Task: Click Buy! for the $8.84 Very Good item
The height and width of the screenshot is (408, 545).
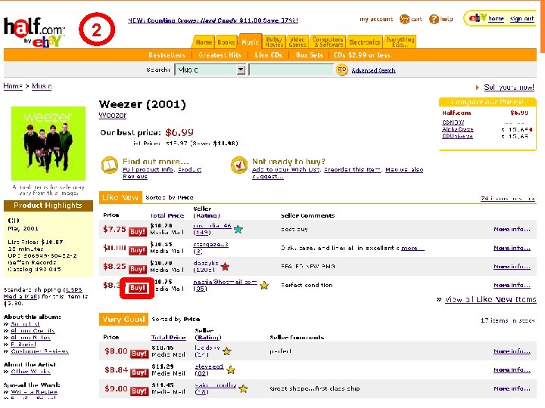Action: click(x=139, y=372)
